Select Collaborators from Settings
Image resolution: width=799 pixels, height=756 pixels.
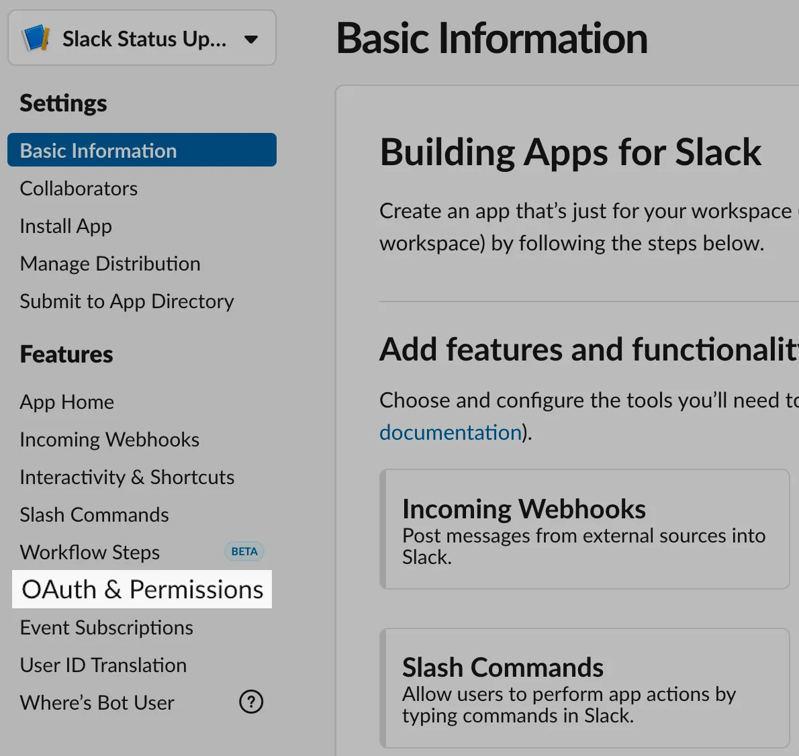pyautogui.click(x=78, y=189)
